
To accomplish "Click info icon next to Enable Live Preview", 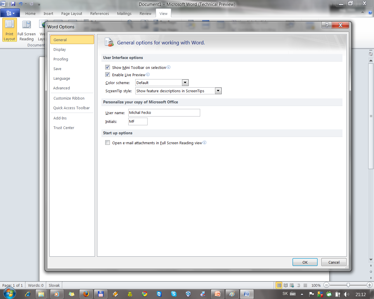I will [x=148, y=74].
